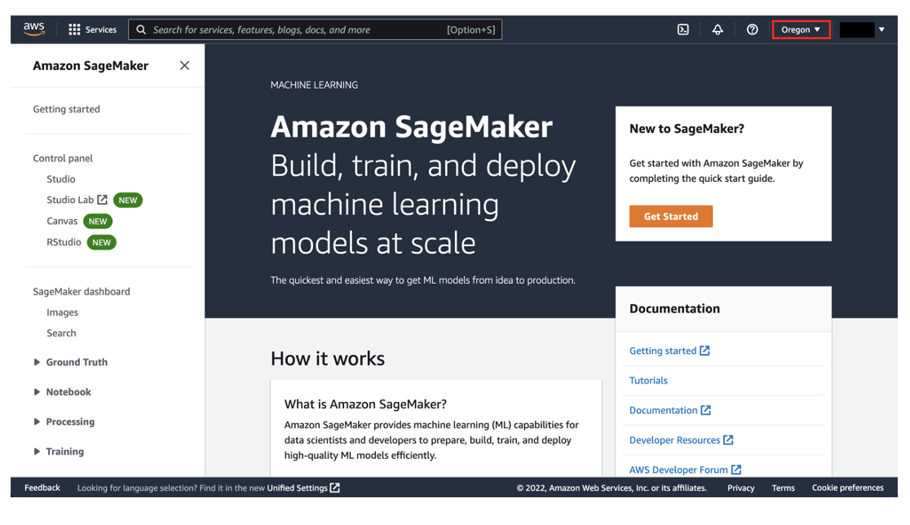Click the help question mark icon
Image resolution: width=910 pixels, height=525 pixels.
752,29
